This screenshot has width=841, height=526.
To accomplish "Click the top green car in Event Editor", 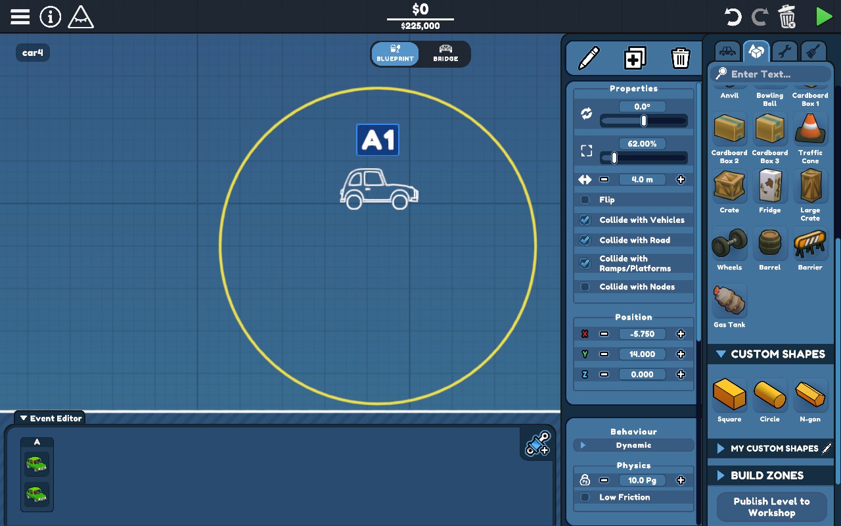I will pos(37,463).
